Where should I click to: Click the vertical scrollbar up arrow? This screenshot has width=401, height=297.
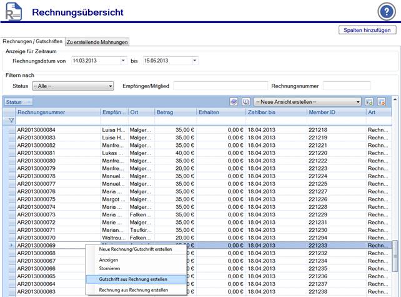395,99
